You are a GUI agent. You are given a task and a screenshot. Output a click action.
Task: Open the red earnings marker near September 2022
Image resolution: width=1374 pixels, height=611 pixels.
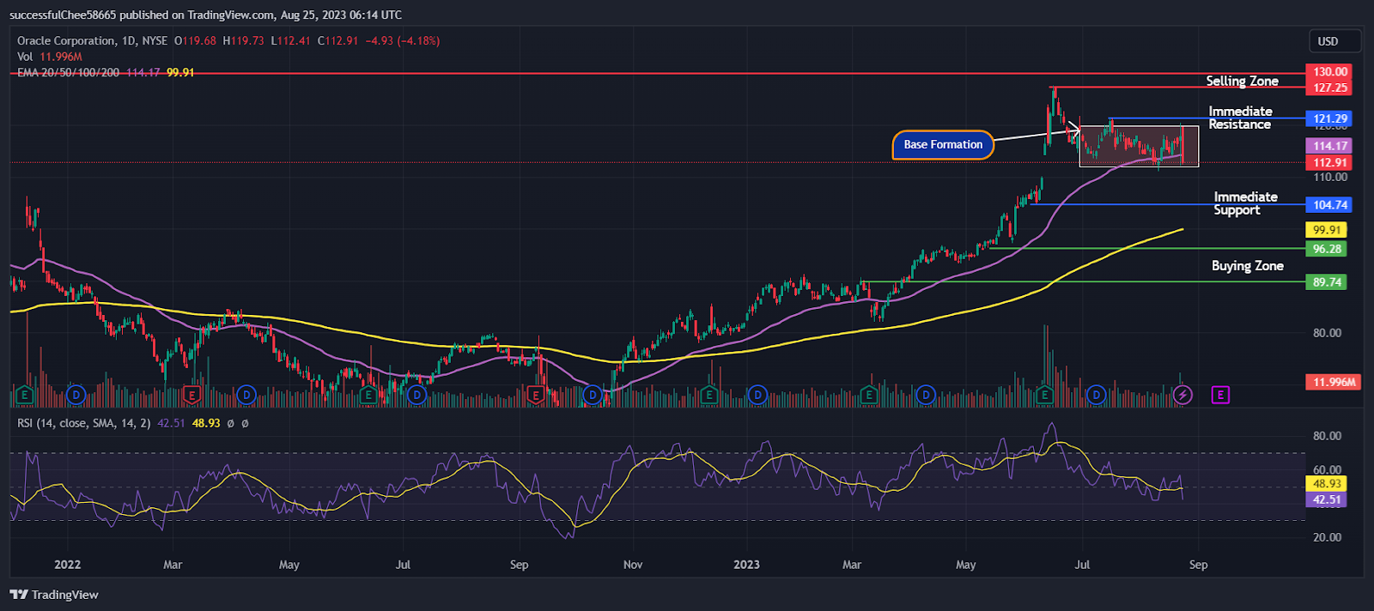point(535,395)
